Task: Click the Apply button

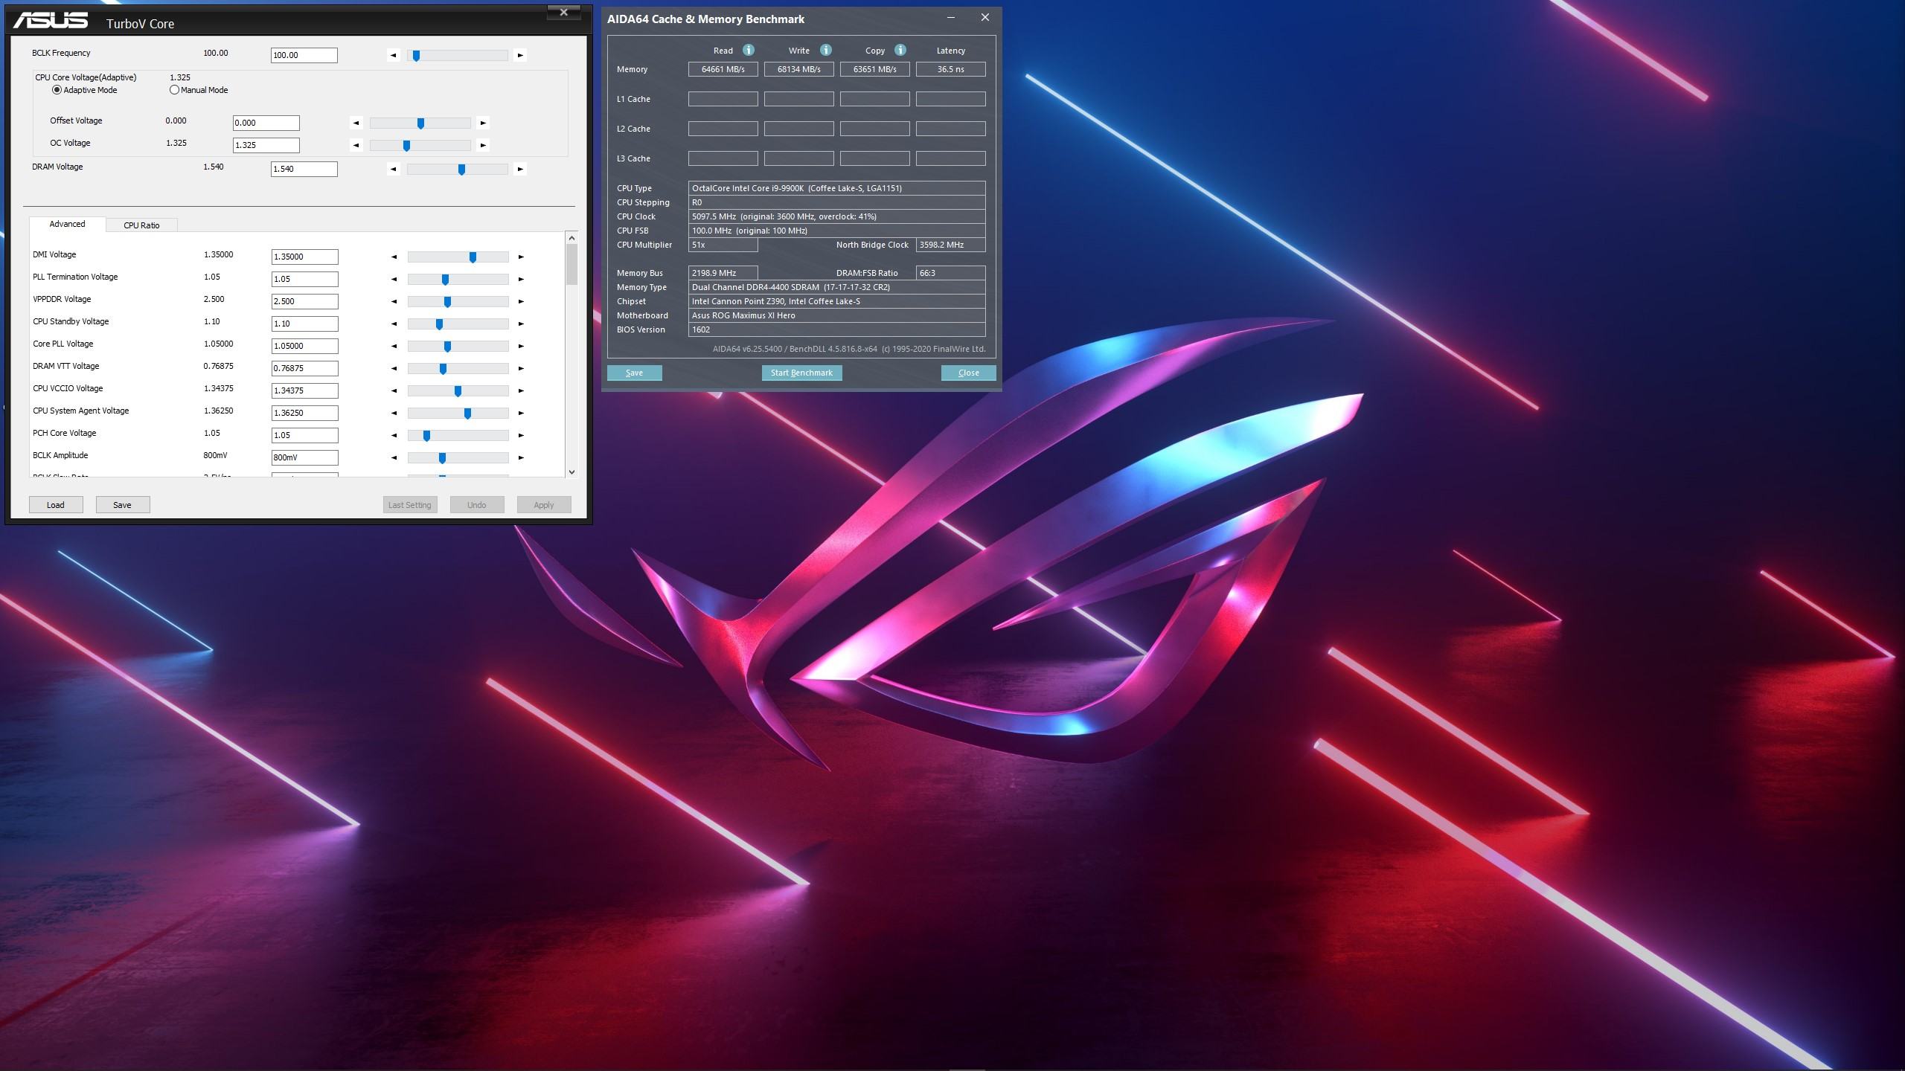Action: pyautogui.click(x=544, y=505)
